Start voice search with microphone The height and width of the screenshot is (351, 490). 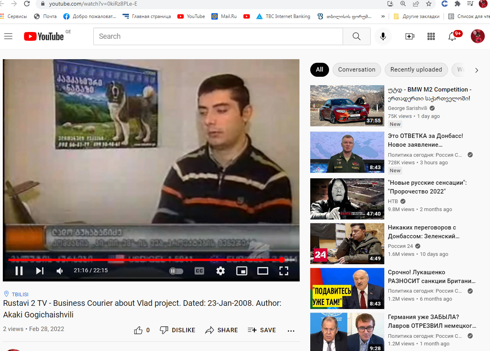tap(383, 36)
